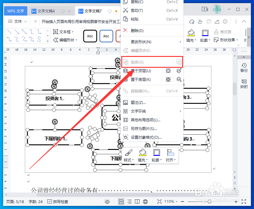The width and height of the screenshot is (254, 209).
Task: Toggle spell check (拼写检查) in status bar
Action: 58,202
